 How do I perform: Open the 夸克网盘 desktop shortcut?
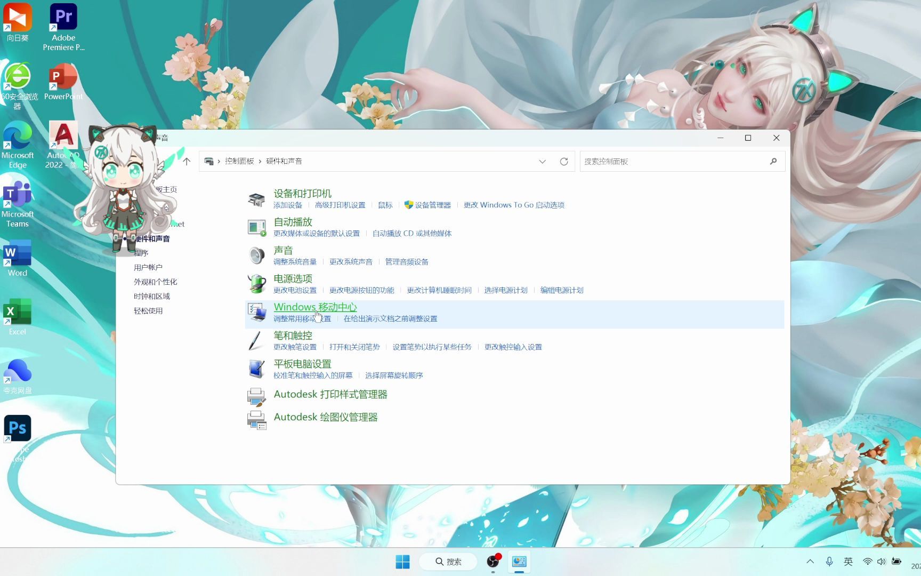[18, 376]
